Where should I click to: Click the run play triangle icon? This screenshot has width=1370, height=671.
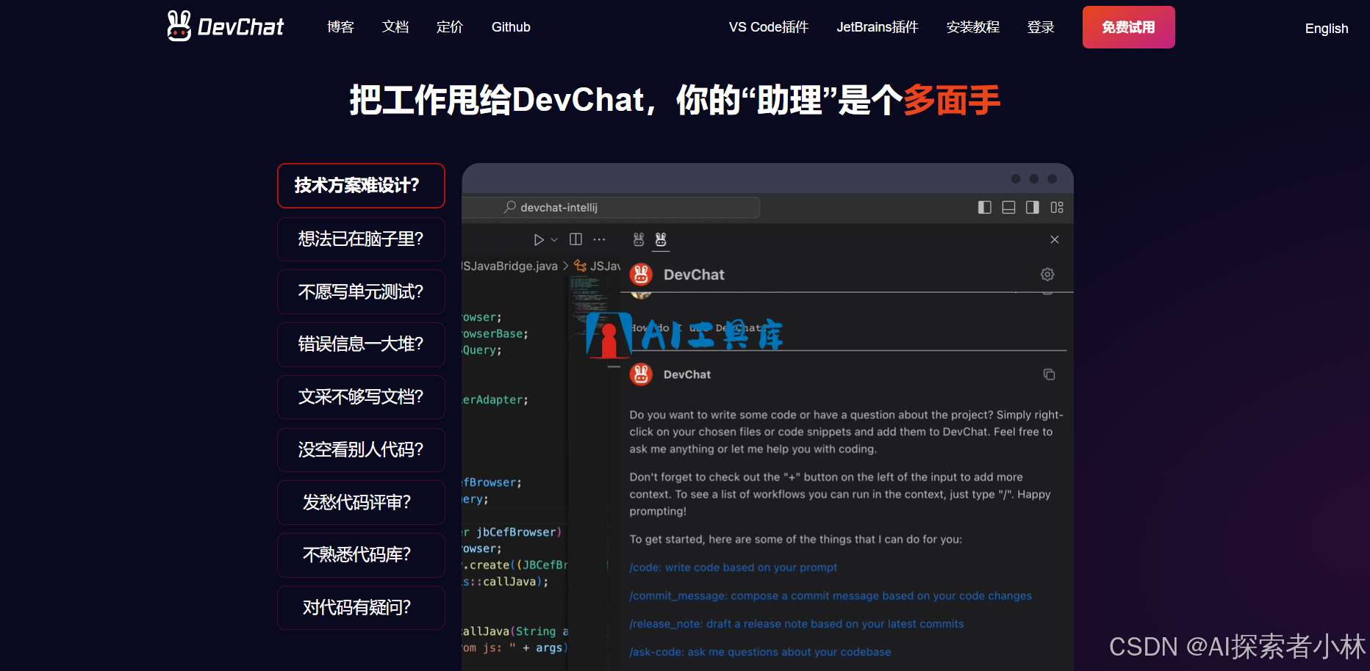539,240
